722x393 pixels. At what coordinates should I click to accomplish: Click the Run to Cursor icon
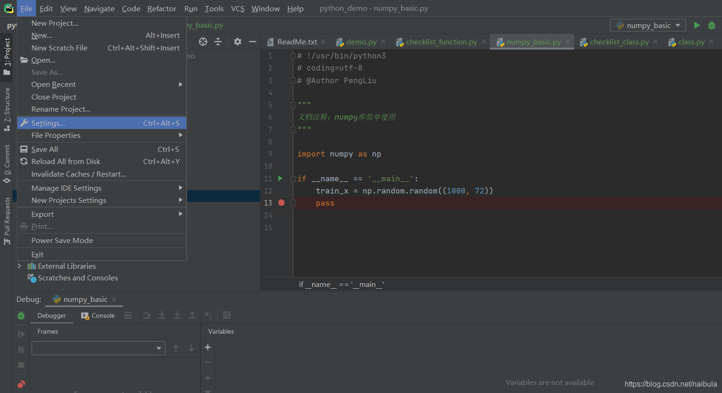pos(208,315)
